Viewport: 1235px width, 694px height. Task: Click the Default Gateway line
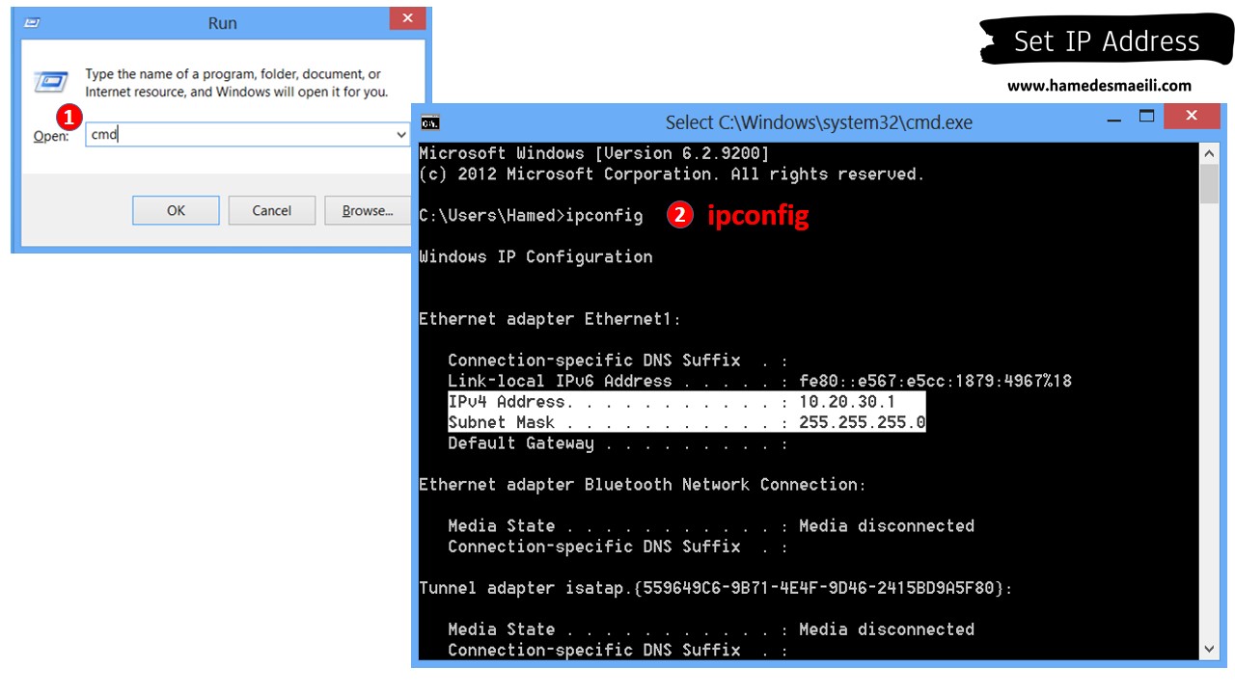tap(617, 443)
